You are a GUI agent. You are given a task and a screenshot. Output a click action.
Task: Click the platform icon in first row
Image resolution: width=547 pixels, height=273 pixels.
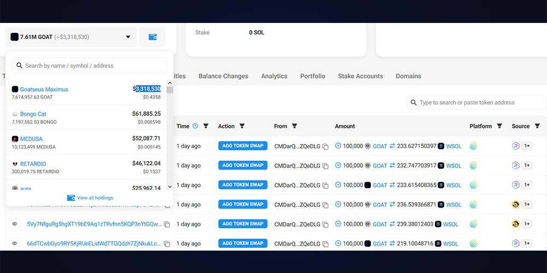tap(474, 146)
